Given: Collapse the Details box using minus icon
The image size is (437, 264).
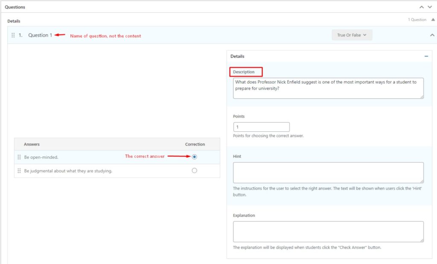Looking at the screenshot, I should [426, 56].
